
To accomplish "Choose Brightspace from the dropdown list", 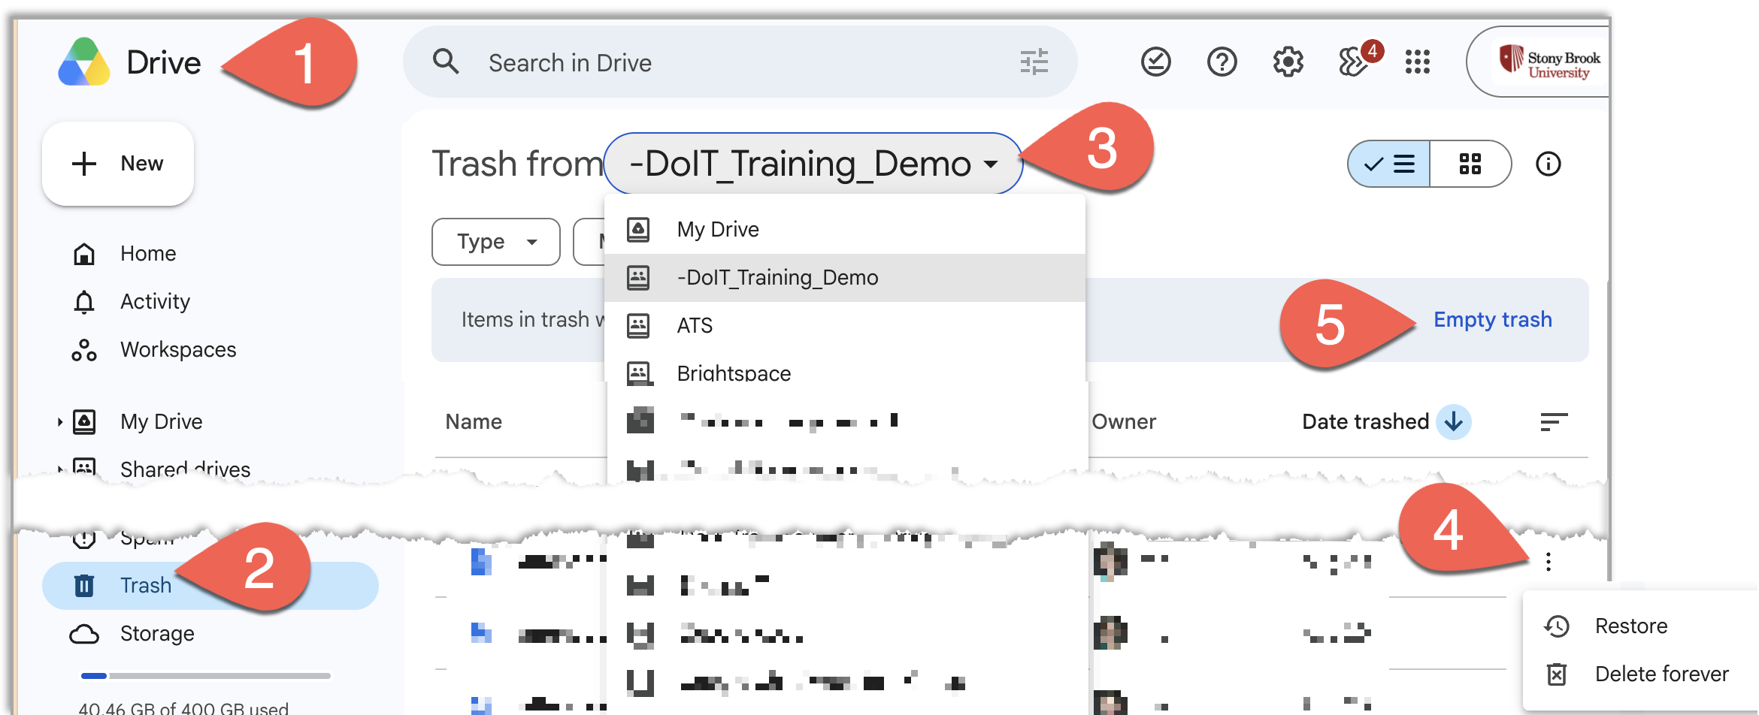I will (x=845, y=371).
